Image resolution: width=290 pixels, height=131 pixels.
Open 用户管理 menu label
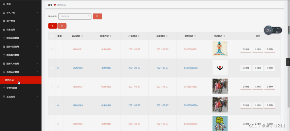tap(11, 21)
